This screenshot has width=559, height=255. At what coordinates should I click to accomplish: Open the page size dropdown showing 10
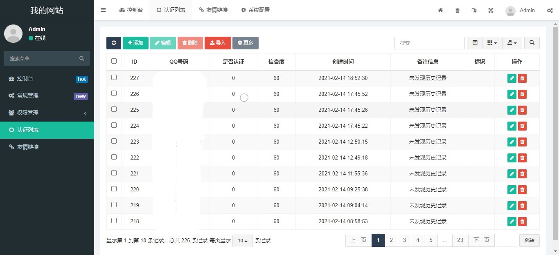click(x=242, y=241)
